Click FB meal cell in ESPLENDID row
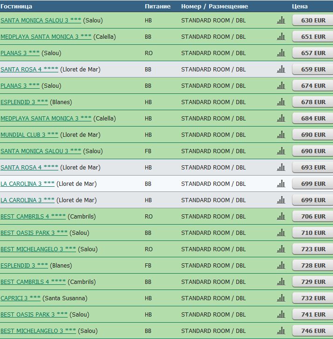The height and width of the screenshot is (339, 333). (148, 266)
